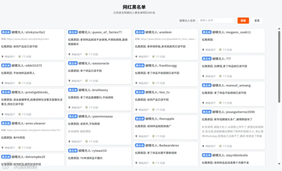Click the 黑名单 badge on queen_of_fairies77 card
This screenshot has height=171, width=282.
click(x=73, y=32)
